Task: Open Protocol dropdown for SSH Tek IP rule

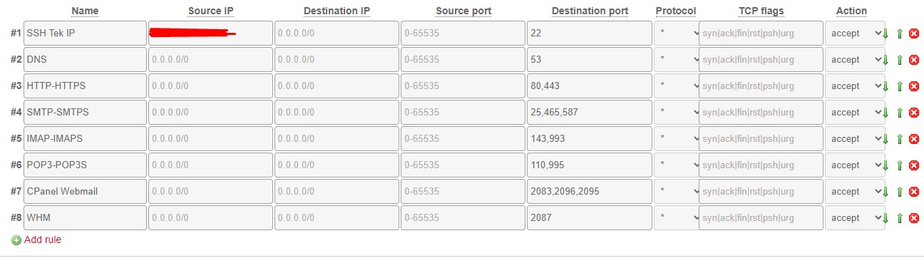Action: pos(677,34)
